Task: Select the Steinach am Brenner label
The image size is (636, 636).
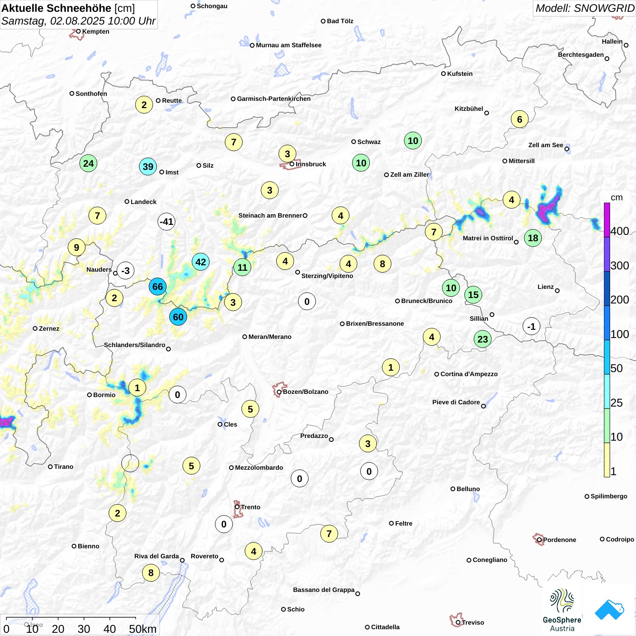Action: click(270, 215)
